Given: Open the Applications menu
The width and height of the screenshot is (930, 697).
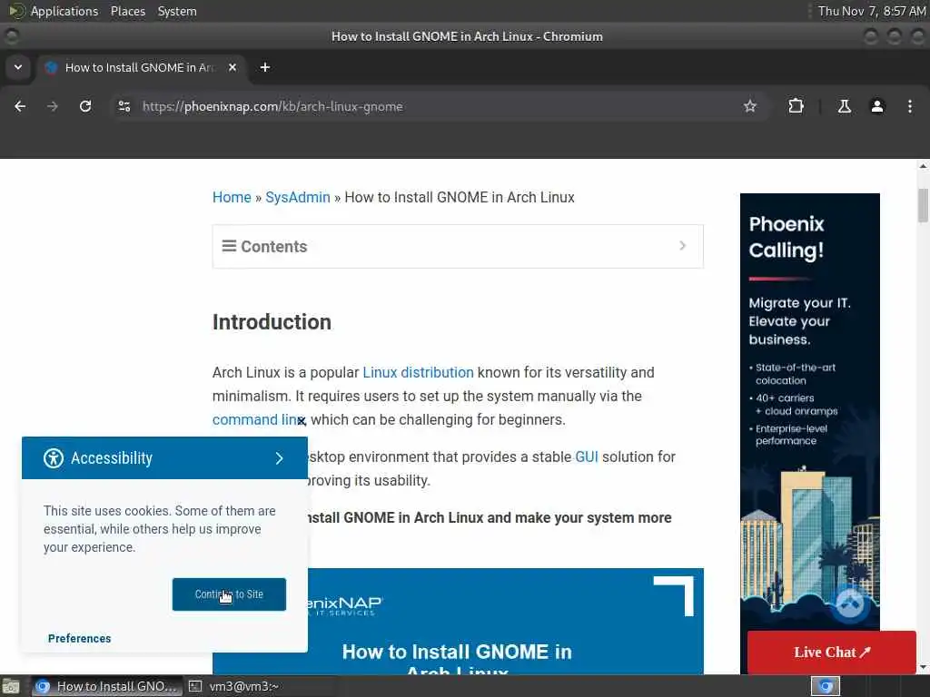Looking at the screenshot, I should tap(64, 11).
